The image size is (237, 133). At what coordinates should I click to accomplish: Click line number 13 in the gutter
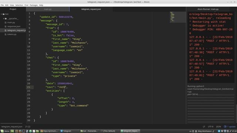tap(29, 58)
